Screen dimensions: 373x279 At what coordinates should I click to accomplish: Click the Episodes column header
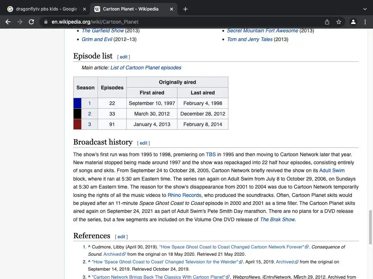[112, 88]
